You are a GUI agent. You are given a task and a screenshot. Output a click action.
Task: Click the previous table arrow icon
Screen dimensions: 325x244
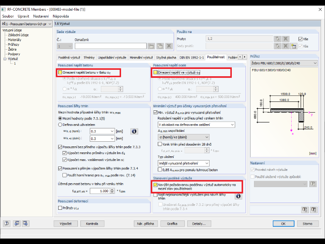click(17, 223)
